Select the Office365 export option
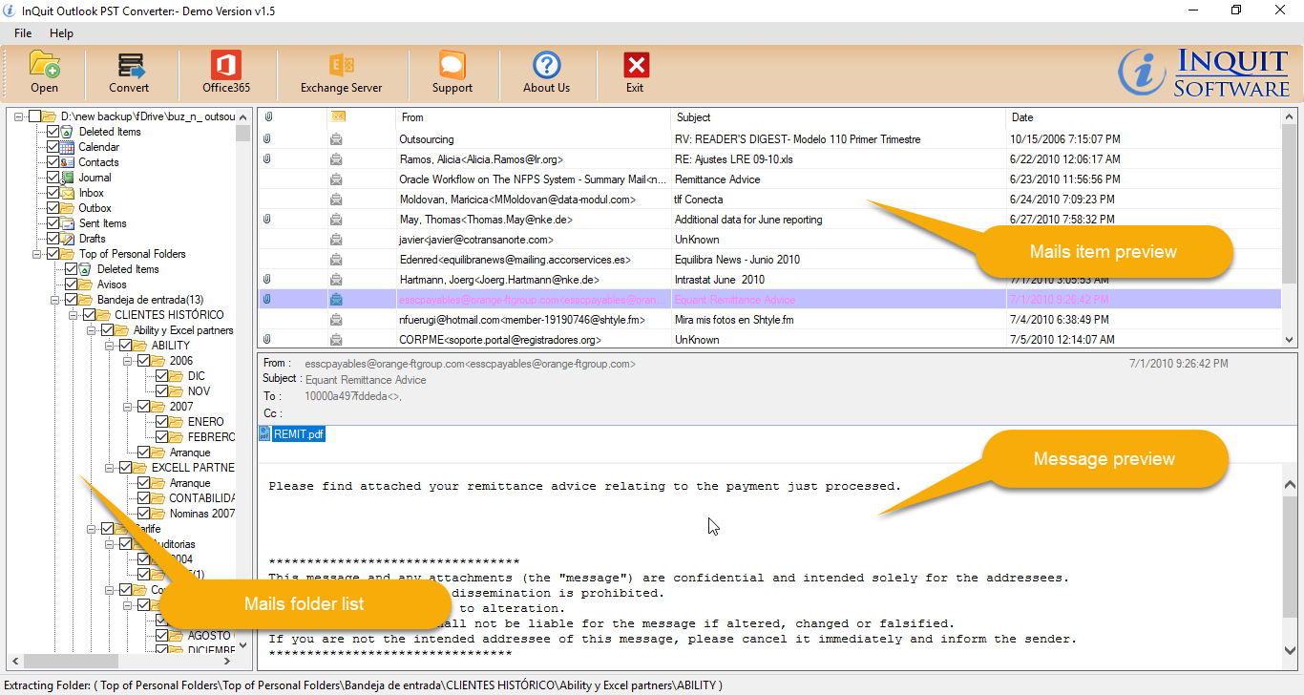 point(225,74)
